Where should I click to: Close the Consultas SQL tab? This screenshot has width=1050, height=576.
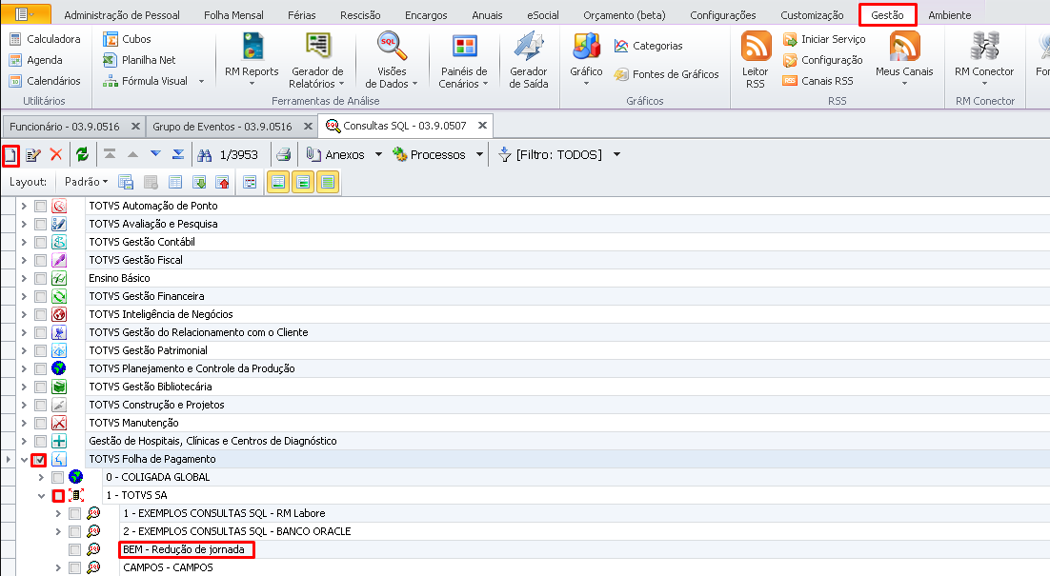[482, 126]
